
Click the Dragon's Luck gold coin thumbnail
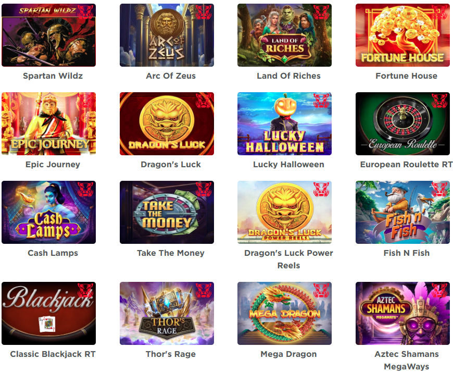point(167,123)
